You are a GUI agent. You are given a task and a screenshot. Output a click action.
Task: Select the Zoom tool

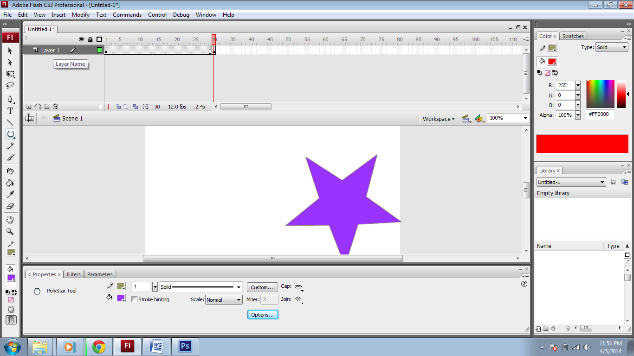pos(9,231)
